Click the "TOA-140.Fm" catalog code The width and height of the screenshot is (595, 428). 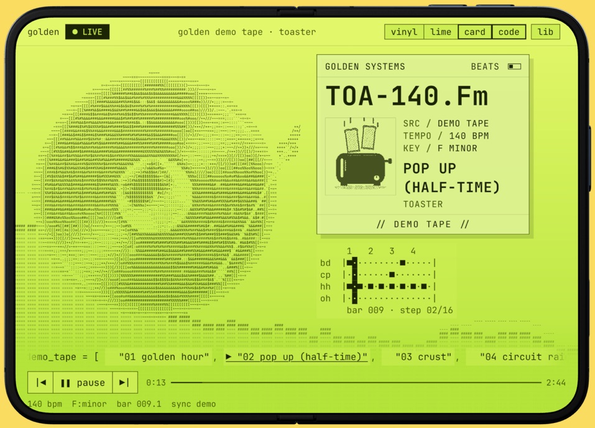(x=407, y=96)
